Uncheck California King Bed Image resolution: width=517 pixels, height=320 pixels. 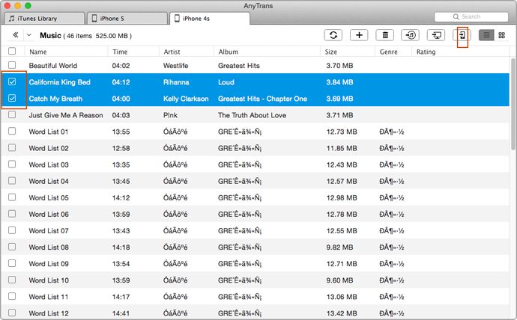(x=12, y=81)
